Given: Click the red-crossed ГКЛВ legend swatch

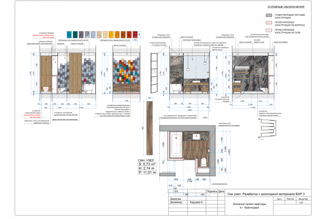Looking at the screenshot, I should [269, 30].
